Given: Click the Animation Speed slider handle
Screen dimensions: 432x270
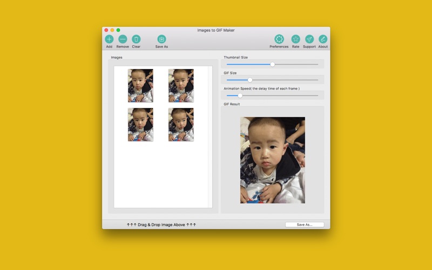Looking at the screenshot, I should tap(240, 96).
